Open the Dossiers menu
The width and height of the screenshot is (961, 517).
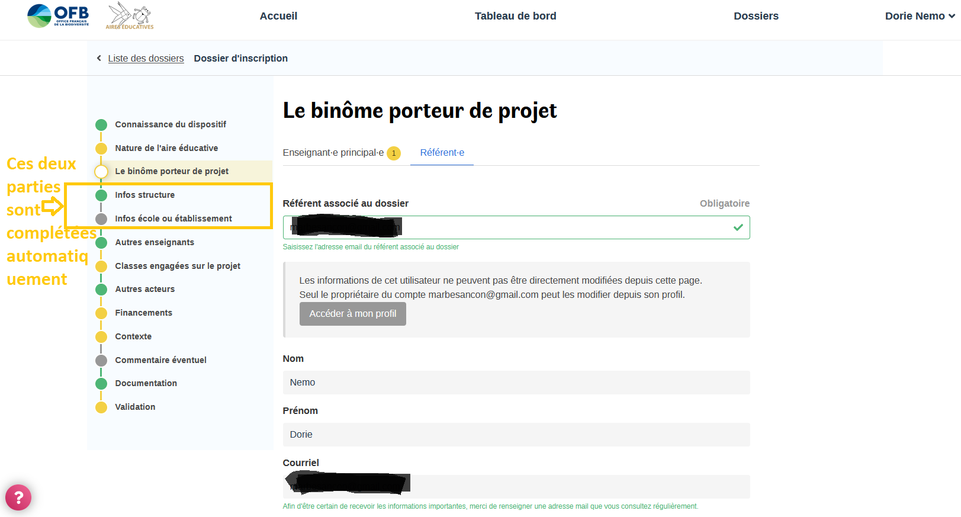[x=756, y=16]
